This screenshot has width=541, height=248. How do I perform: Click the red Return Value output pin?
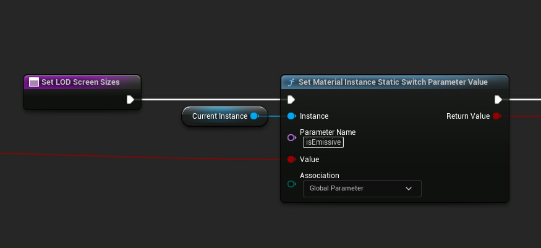pyautogui.click(x=497, y=116)
